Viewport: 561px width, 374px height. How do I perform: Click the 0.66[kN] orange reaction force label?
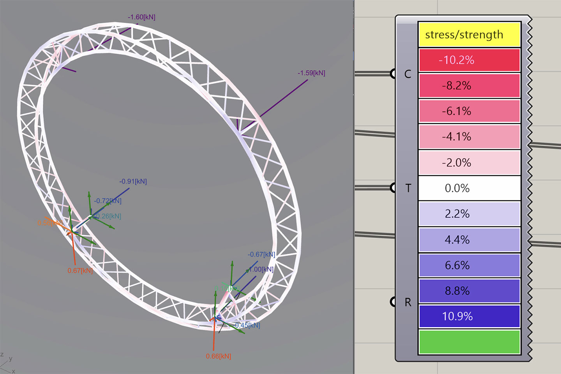tap(218, 356)
